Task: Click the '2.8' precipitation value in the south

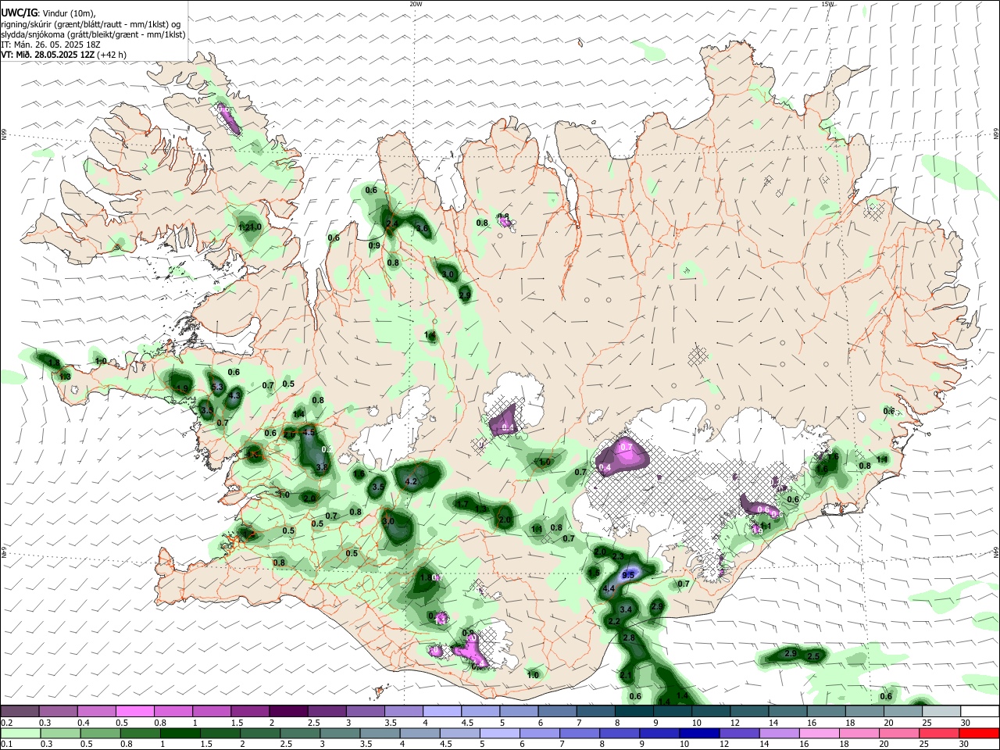Action: tap(629, 638)
